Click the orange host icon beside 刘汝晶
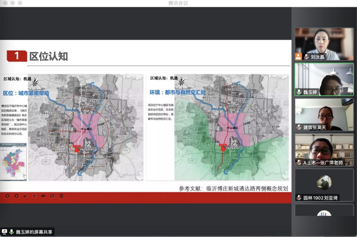This screenshot has width=357, height=237. click(298, 57)
